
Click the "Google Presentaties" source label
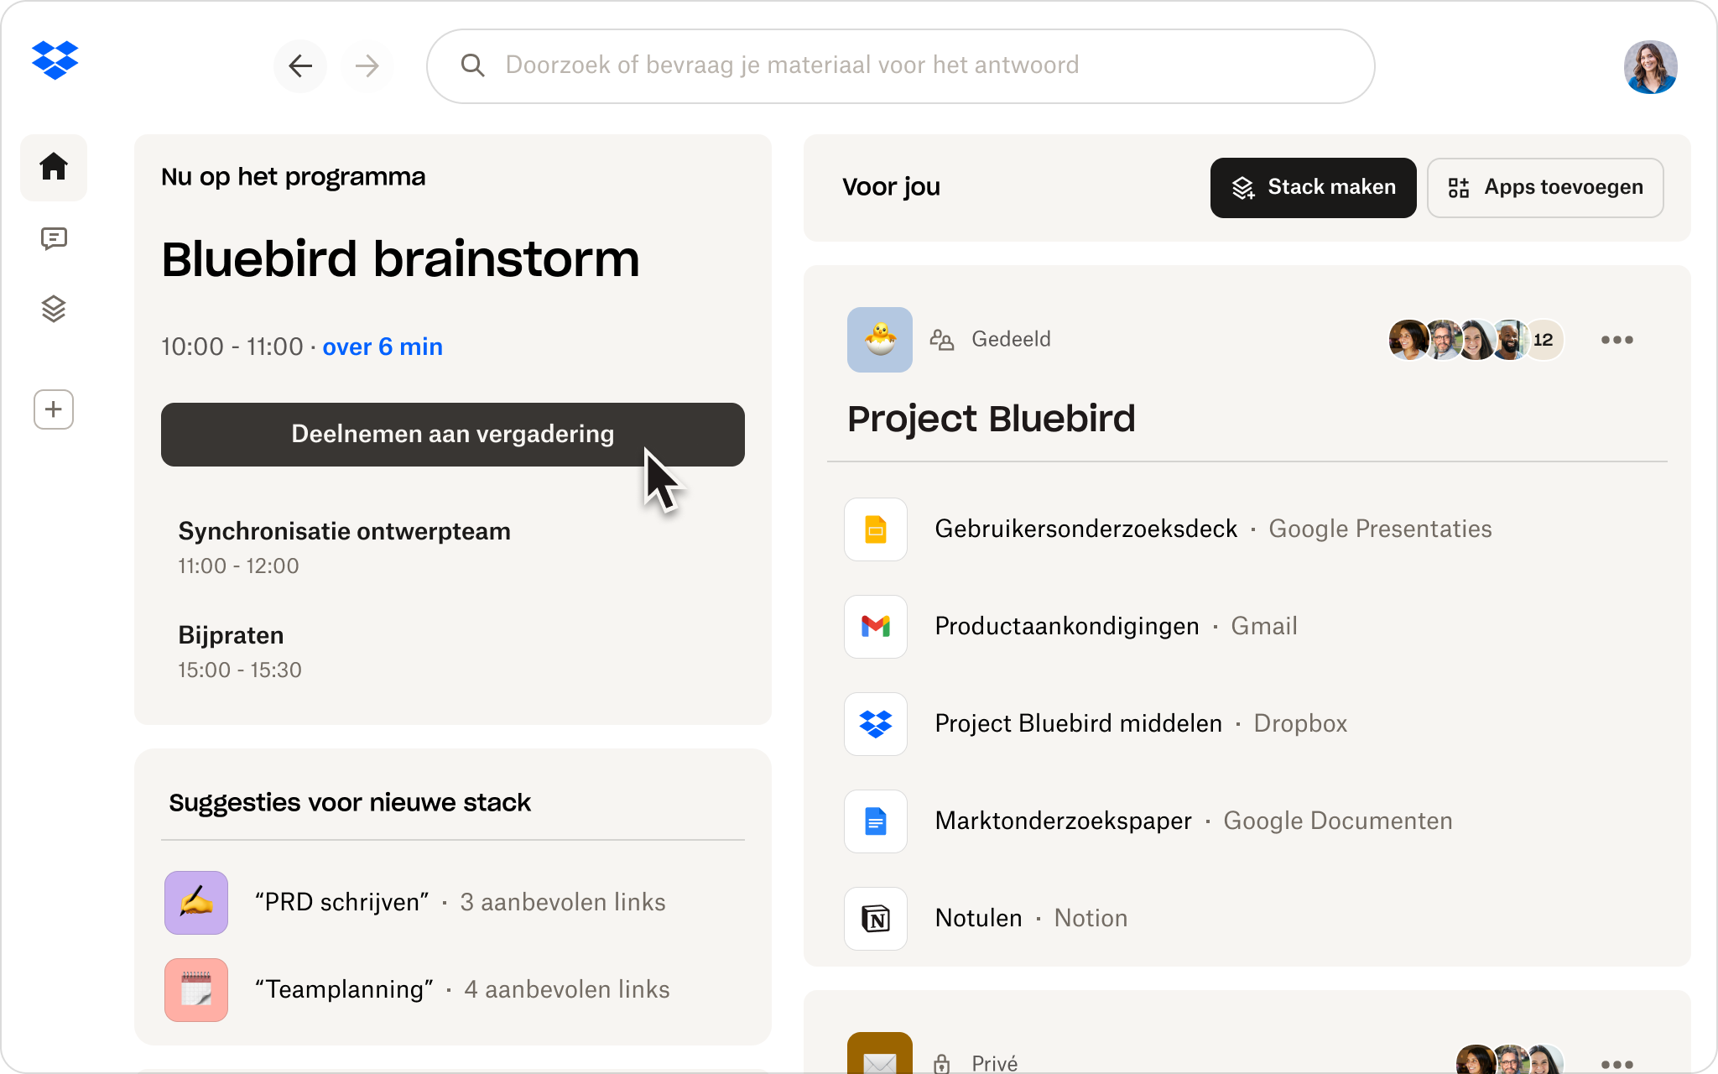point(1380,529)
